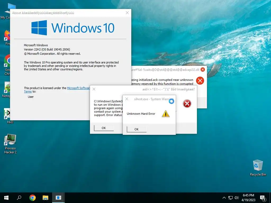
Task: Select the active winver taskbar button
Action: point(58,198)
